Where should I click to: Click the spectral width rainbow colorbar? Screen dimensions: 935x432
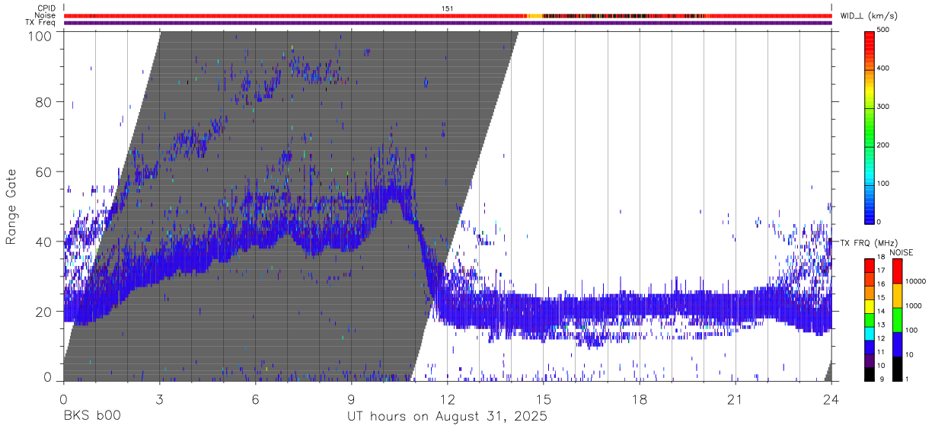[x=870, y=126]
